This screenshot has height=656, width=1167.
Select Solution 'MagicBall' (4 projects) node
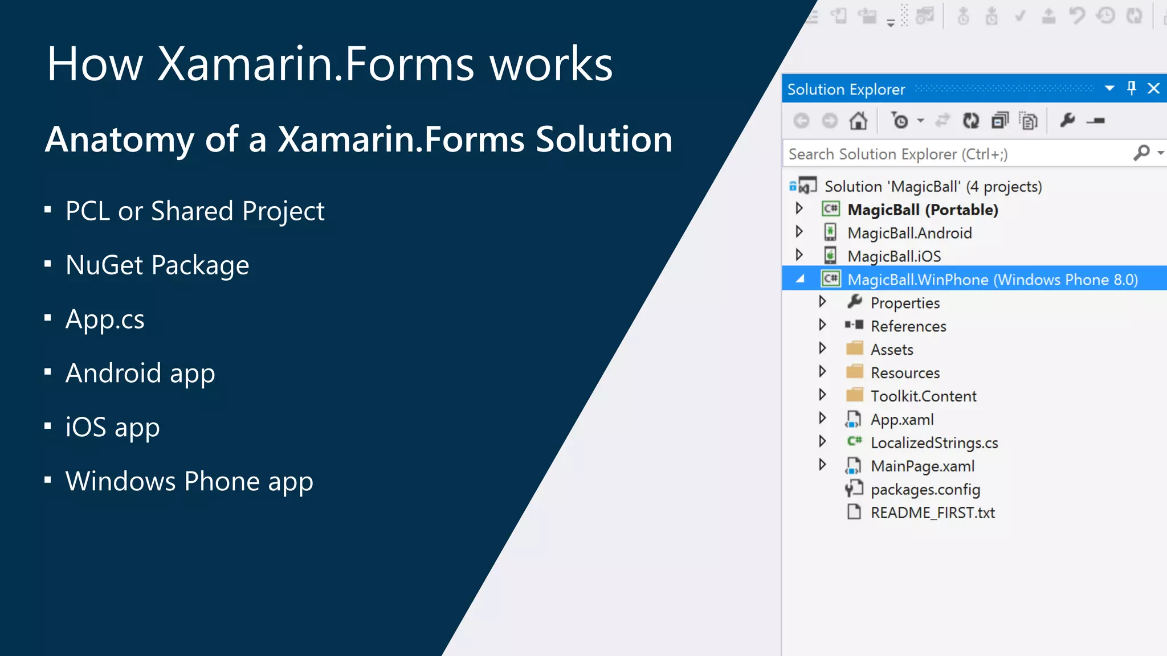click(x=933, y=186)
